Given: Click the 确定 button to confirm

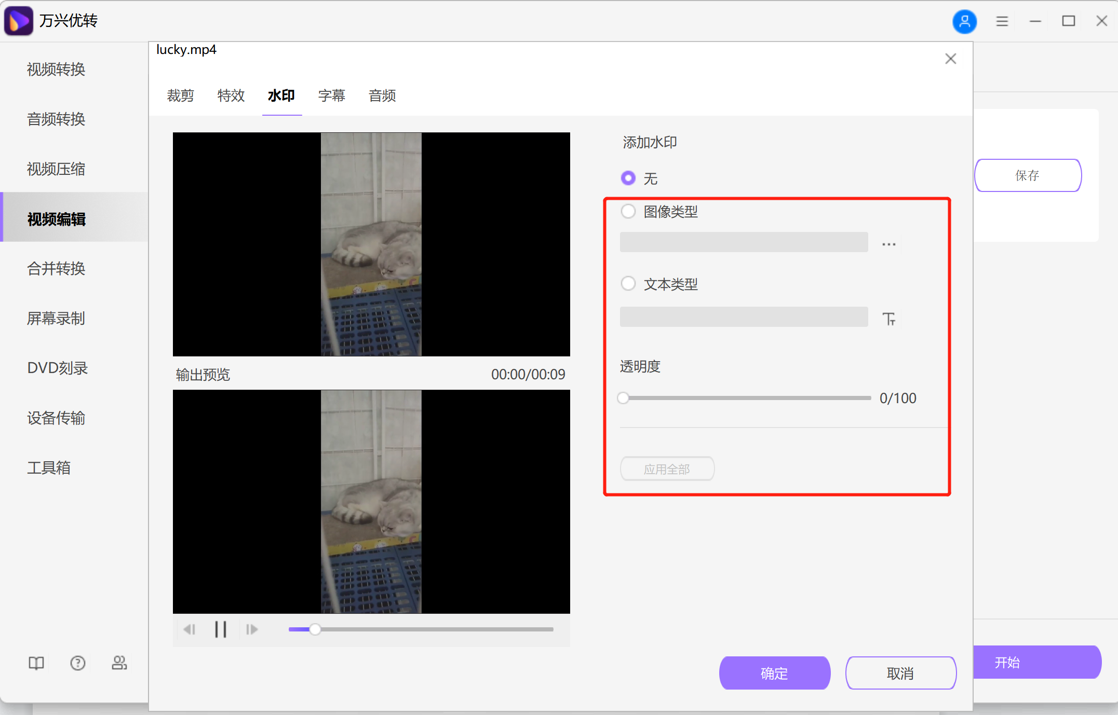Looking at the screenshot, I should click(774, 673).
